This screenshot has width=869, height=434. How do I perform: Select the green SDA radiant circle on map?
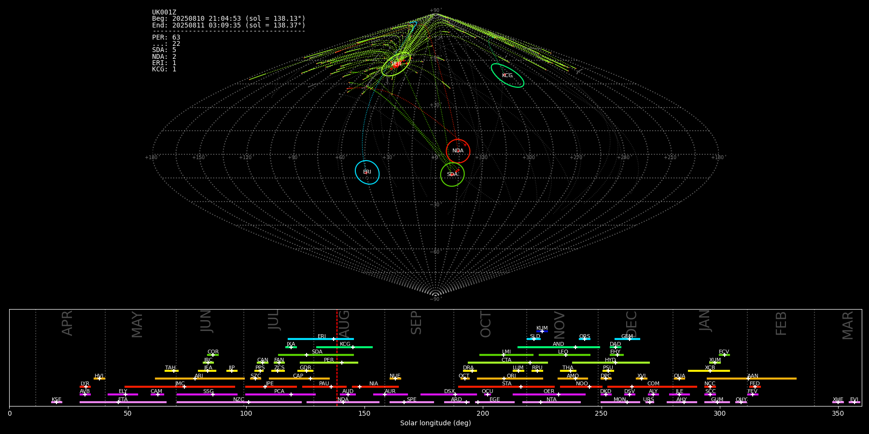452,175
